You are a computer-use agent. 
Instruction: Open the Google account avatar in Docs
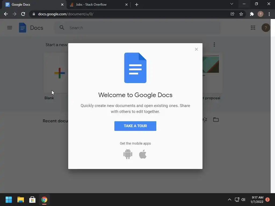coord(266,28)
